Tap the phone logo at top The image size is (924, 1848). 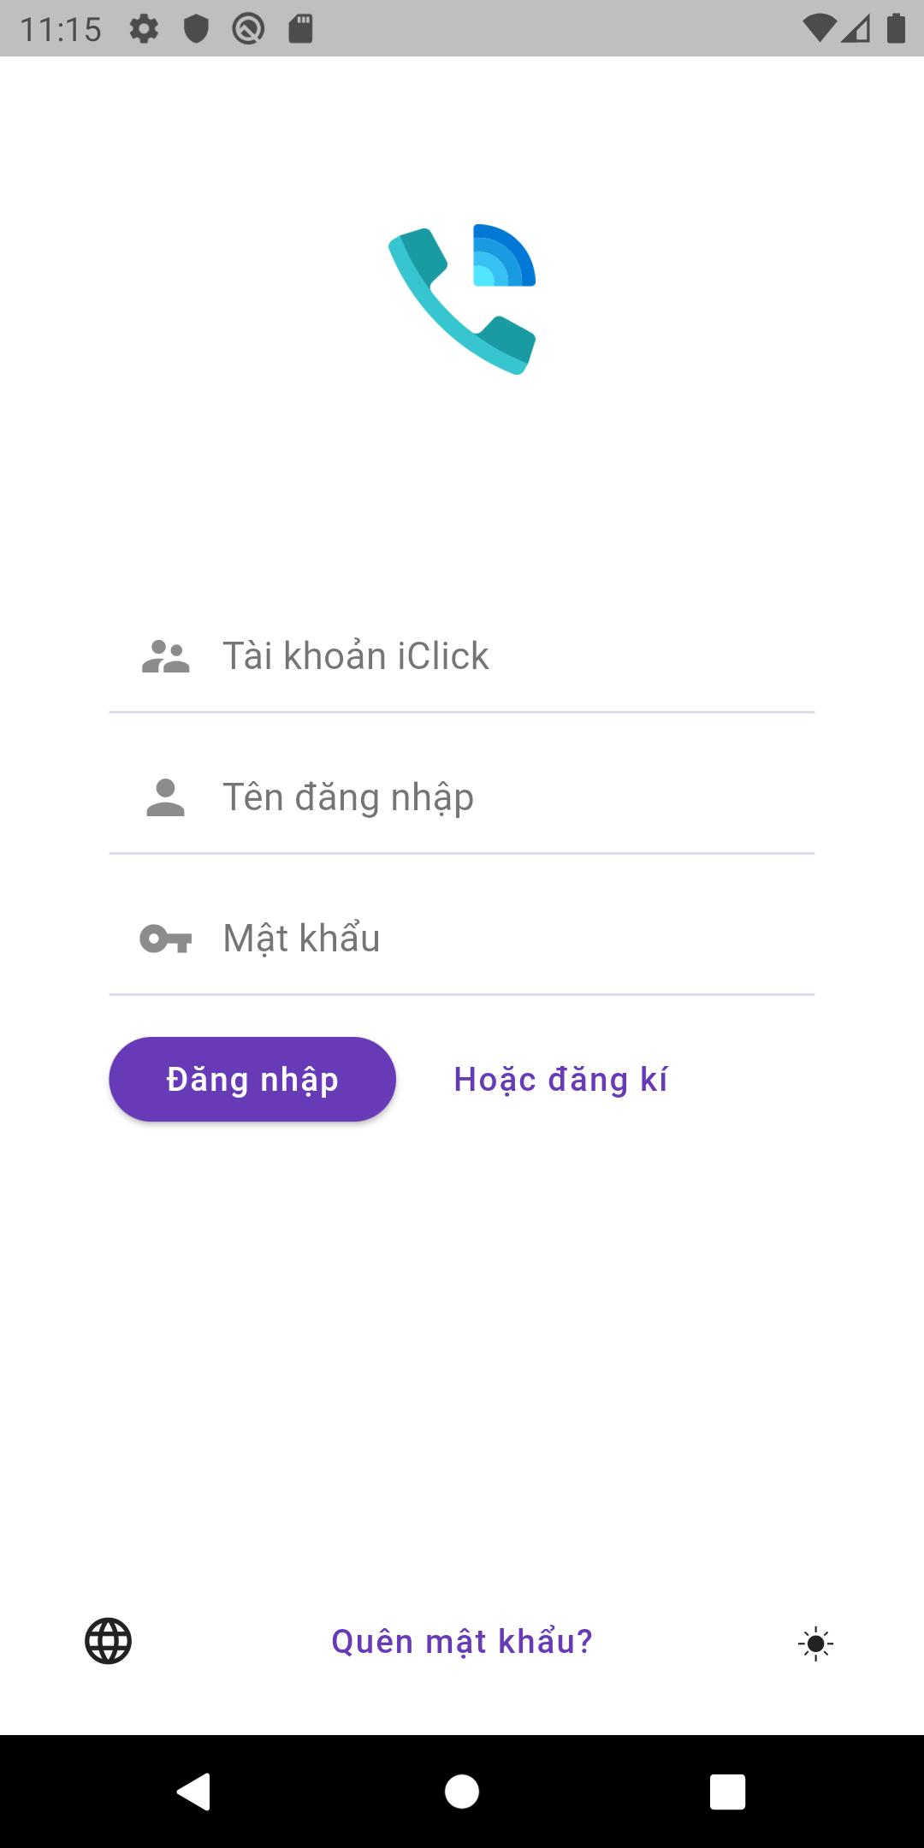tap(462, 299)
